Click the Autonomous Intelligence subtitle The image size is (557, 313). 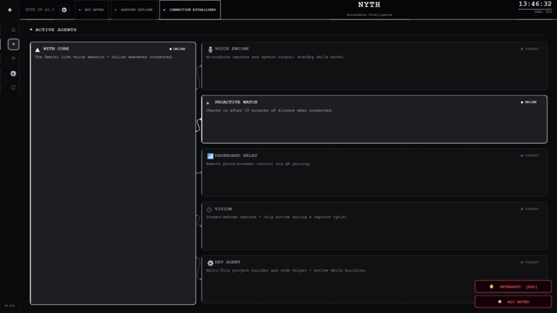369,15
